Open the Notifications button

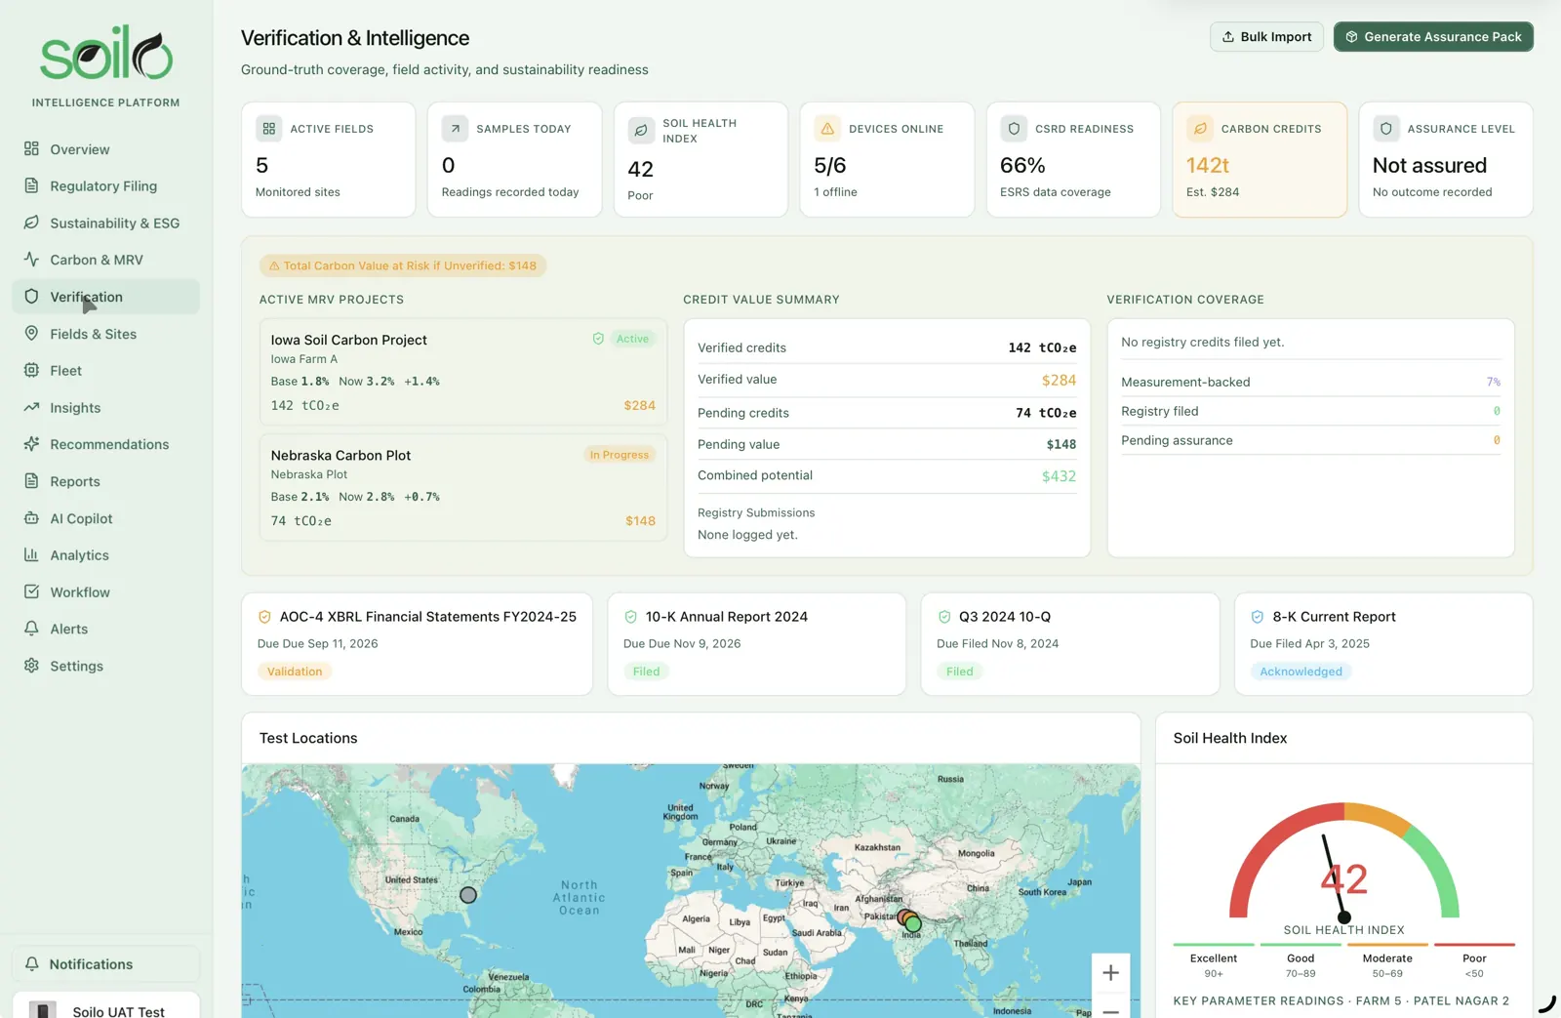[105, 964]
